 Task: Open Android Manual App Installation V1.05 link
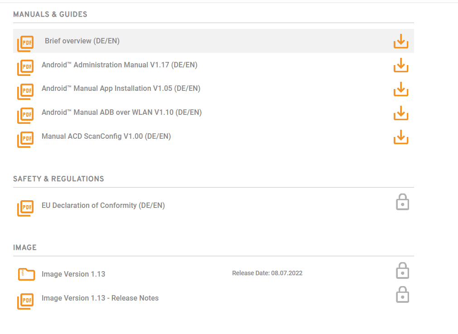tap(121, 88)
